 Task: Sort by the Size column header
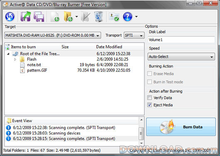[78, 47]
